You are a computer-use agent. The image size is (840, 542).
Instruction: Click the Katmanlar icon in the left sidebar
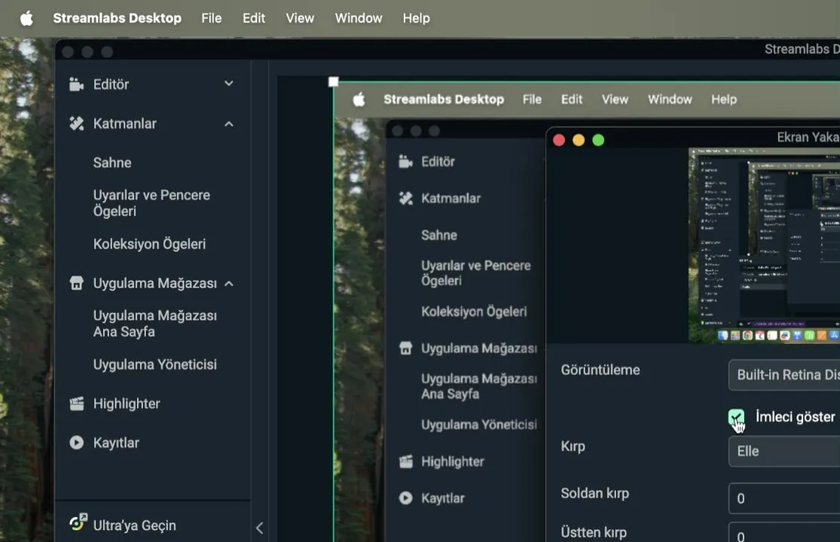click(x=77, y=123)
